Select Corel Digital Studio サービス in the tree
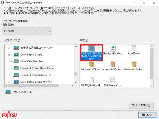 click(36, 82)
